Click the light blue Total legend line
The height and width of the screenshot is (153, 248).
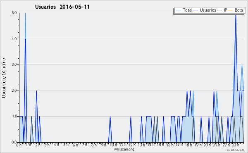click(178, 10)
